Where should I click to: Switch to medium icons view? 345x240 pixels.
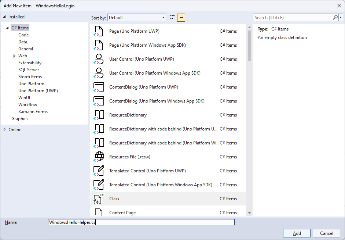[x=171, y=17]
